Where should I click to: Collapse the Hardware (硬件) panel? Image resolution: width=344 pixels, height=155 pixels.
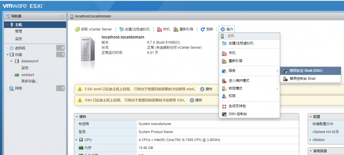(77, 117)
